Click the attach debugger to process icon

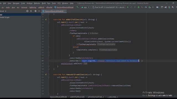click(x=149, y=7)
